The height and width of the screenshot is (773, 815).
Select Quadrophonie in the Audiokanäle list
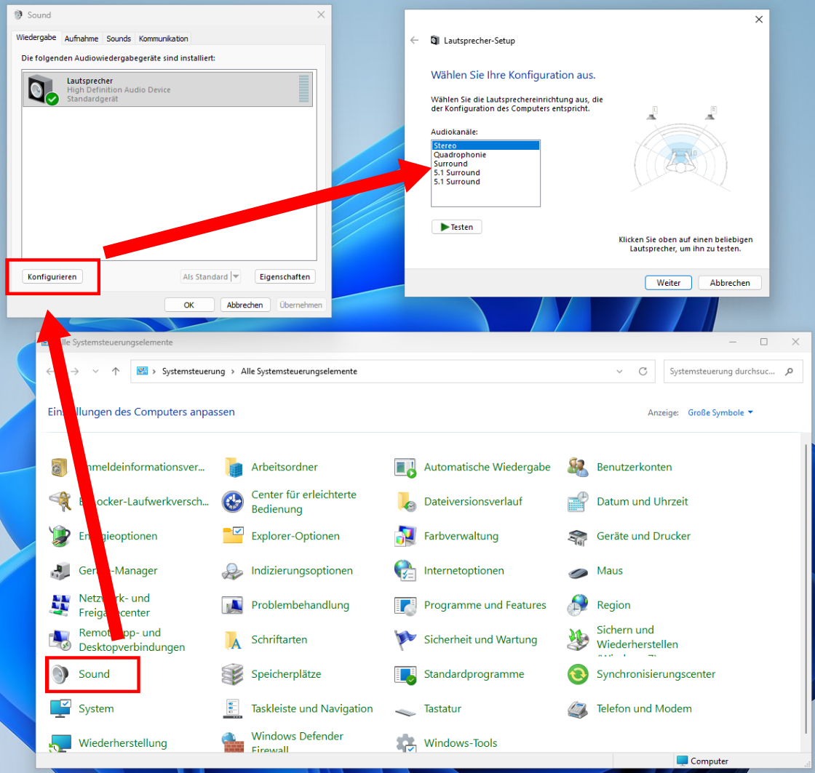tap(458, 155)
